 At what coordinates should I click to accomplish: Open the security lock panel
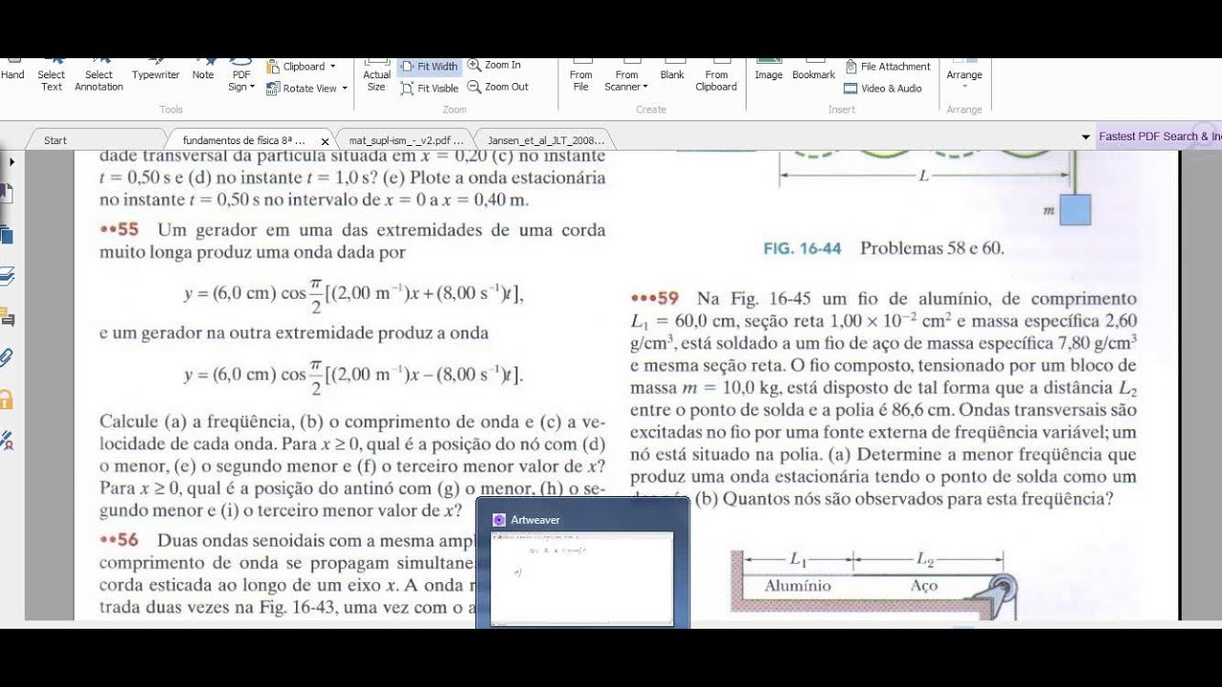pyautogui.click(x=7, y=399)
